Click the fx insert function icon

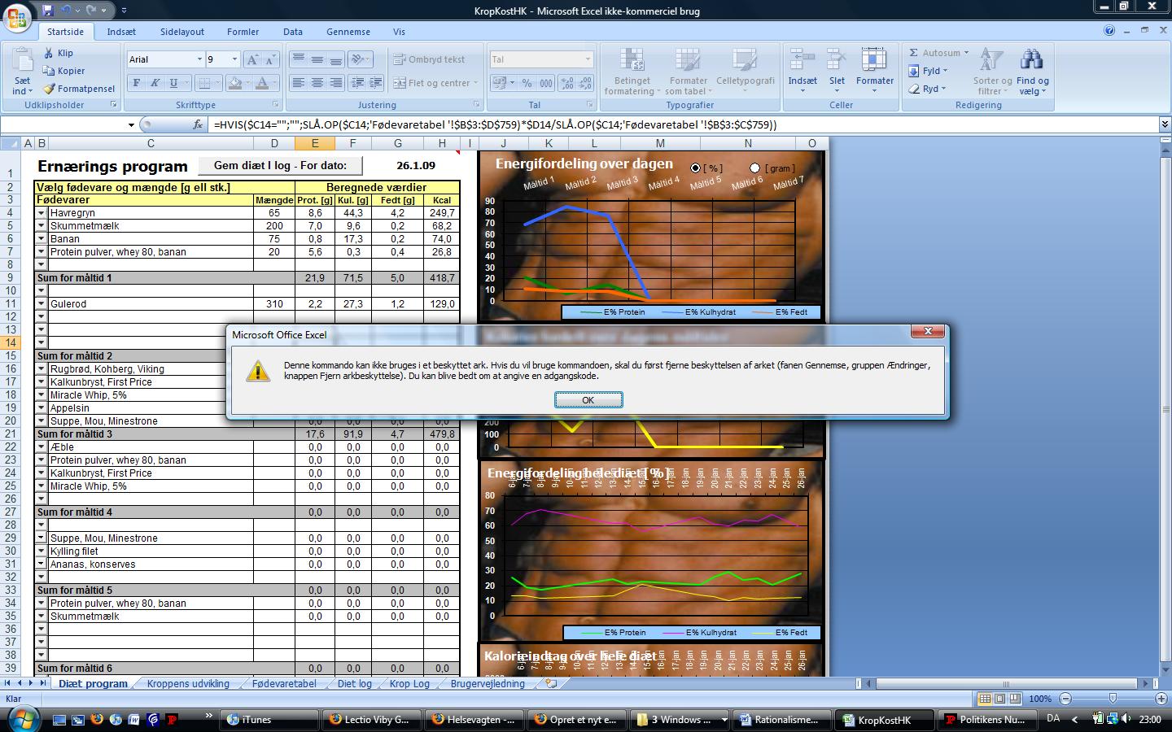click(x=198, y=124)
